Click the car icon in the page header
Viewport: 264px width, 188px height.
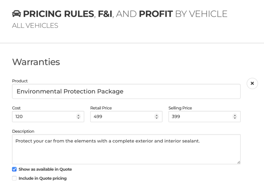coord(16,14)
